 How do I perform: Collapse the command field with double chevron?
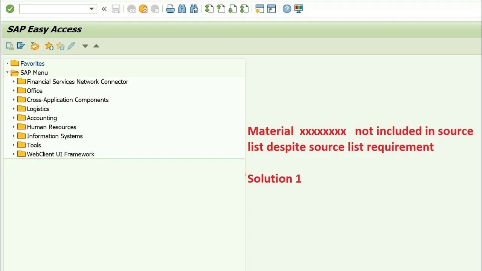click(104, 9)
